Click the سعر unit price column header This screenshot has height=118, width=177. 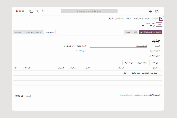pos(72,68)
